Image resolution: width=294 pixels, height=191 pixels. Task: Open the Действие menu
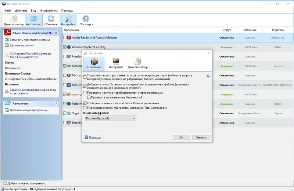pyautogui.click(x=21, y=11)
